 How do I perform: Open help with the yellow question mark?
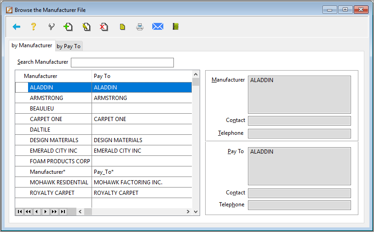(x=34, y=27)
